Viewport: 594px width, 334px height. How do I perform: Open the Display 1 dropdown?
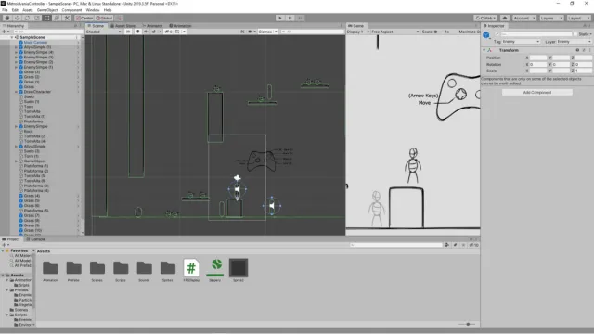[358, 32]
